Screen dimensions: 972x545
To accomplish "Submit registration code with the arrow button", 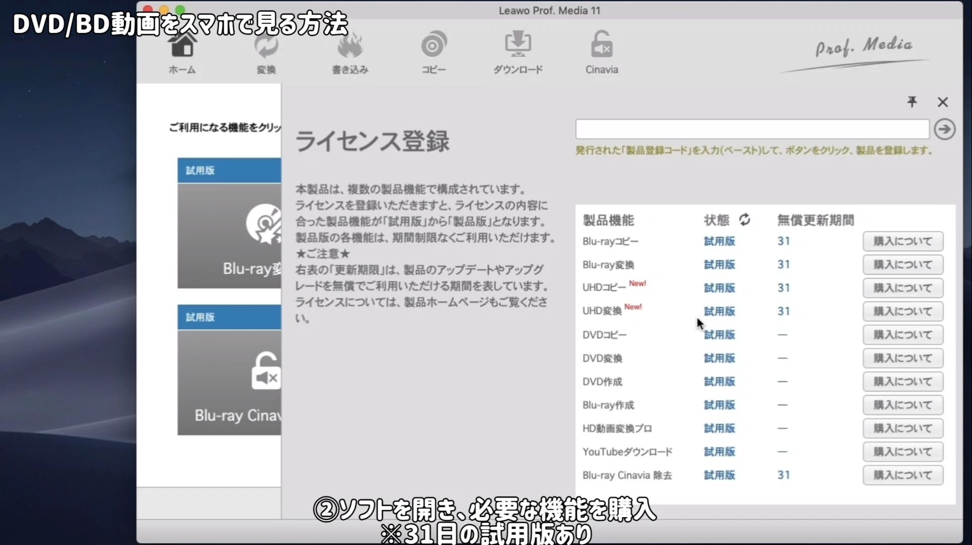I will coord(944,129).
